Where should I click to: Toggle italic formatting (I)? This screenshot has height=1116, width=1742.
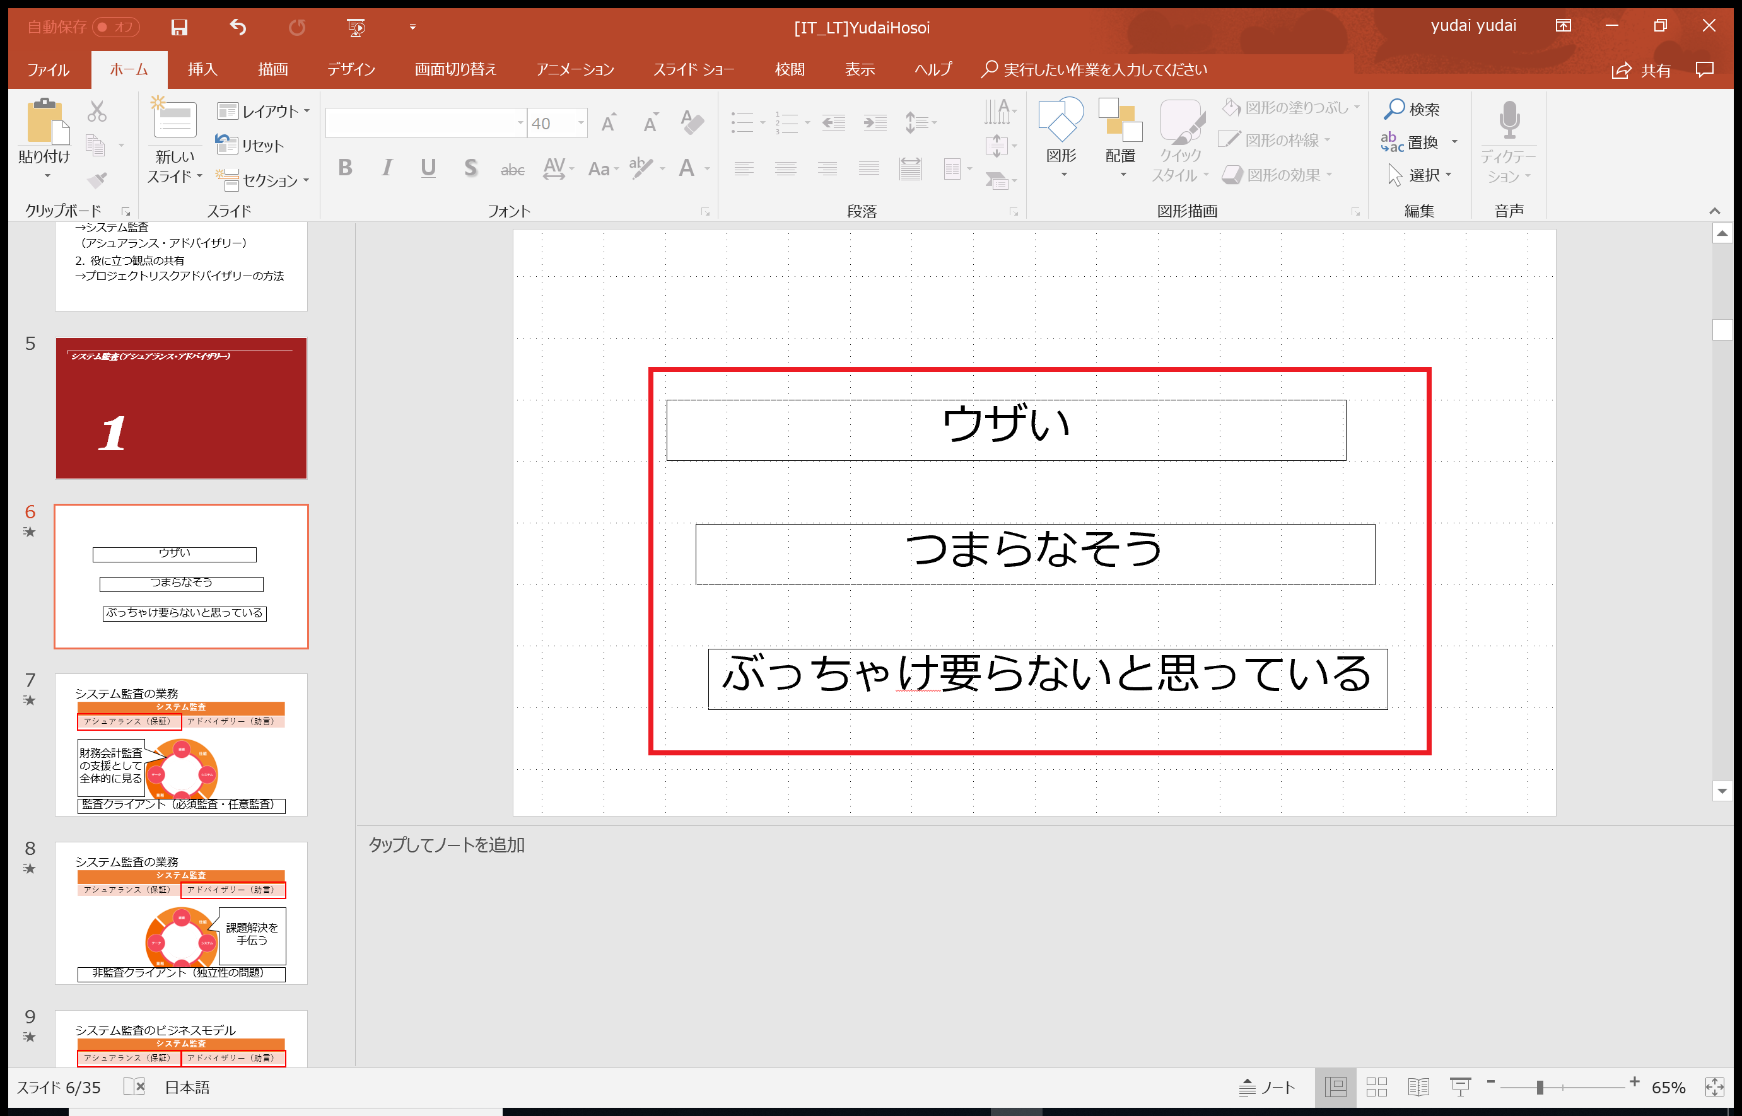[x=387, y=168]
